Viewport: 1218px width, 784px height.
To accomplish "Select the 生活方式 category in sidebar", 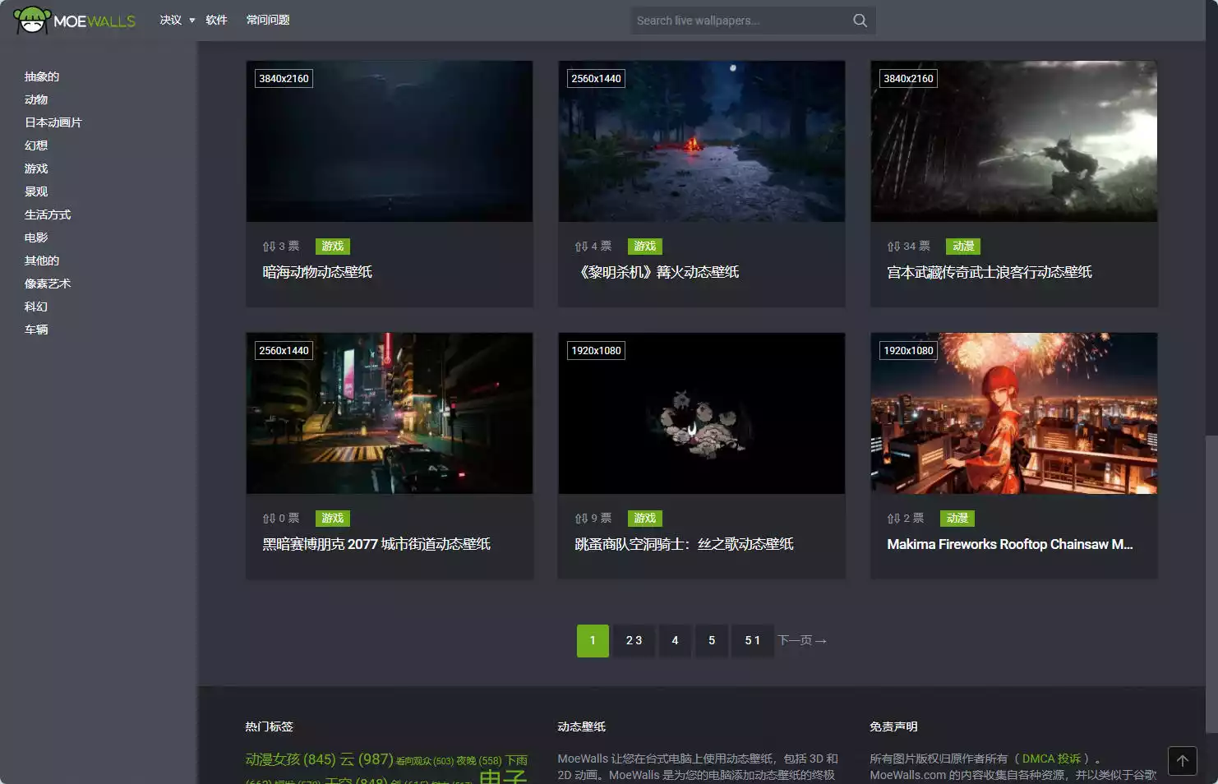I will point(48,214).
